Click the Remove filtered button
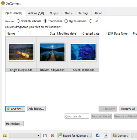The height and width of the screenshot is (140, 137). 101,116
